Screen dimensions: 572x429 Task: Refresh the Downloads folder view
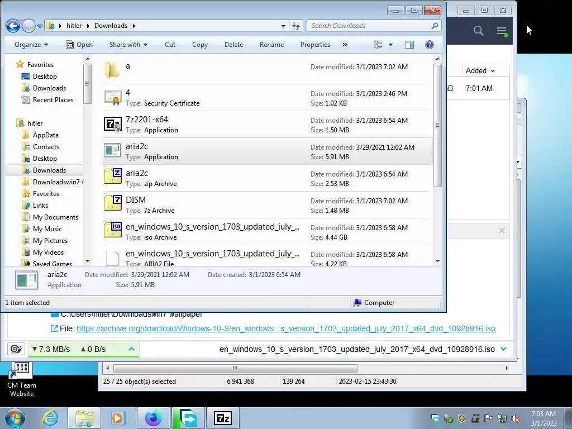[296, 26]
